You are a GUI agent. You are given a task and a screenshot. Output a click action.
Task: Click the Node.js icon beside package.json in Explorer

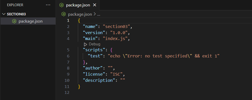point(14,21)
